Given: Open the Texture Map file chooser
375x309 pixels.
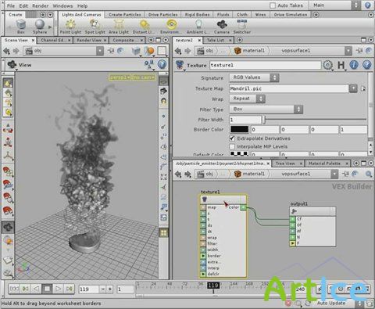Looking at the screenshot, I should point(363,88).
